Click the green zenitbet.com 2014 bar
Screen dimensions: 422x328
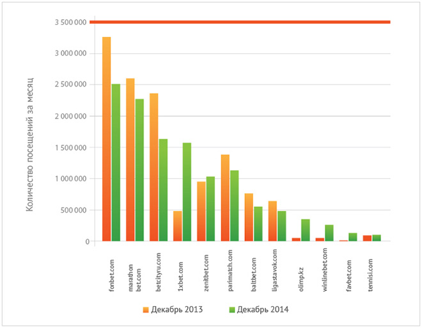click(211, 209)
